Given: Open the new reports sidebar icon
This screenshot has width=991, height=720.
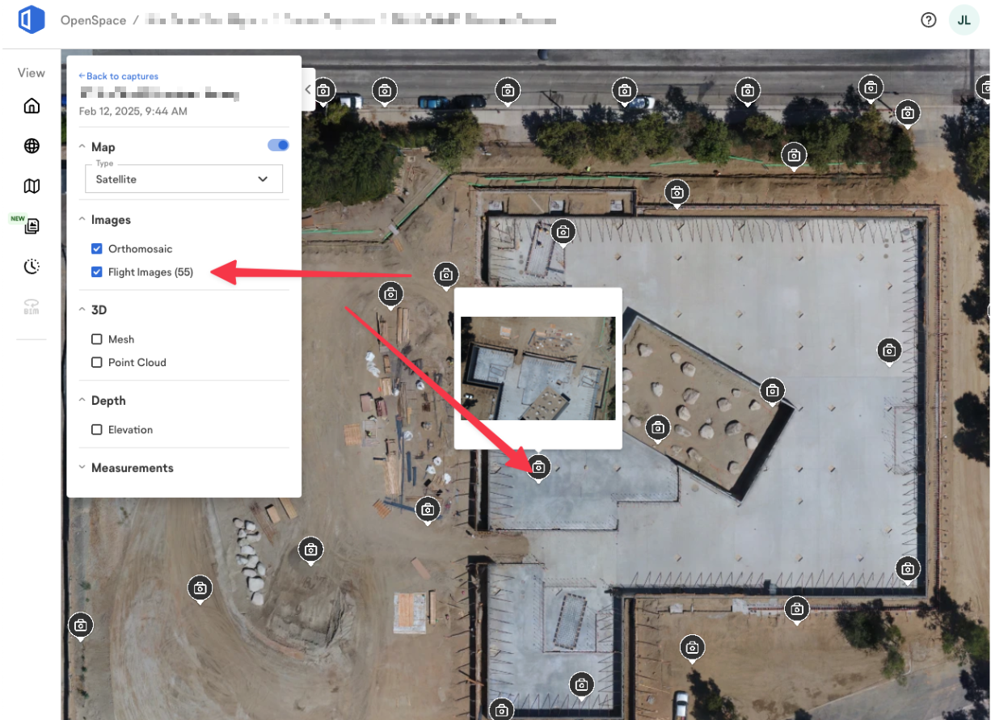Looking at the screenshot, I should pyautogui.click(x=31, y=225).
